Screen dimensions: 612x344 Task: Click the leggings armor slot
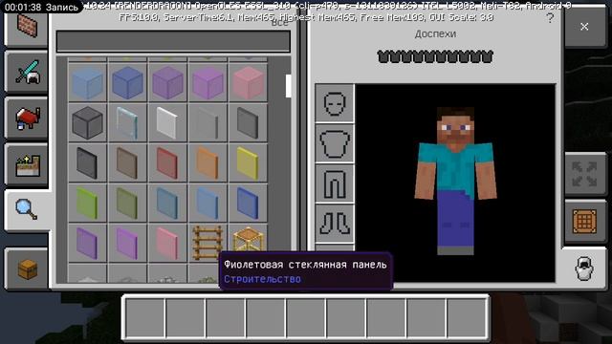pyautogui.click(x=335, y=183)
